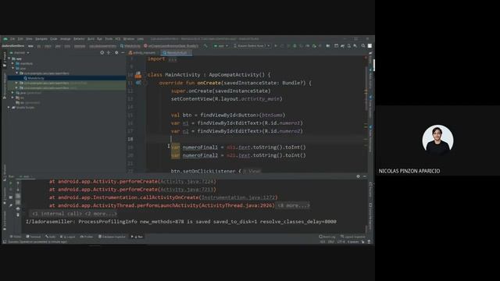Hide the Project tool window
500x281 pixels.
click(x=123, y=52)
